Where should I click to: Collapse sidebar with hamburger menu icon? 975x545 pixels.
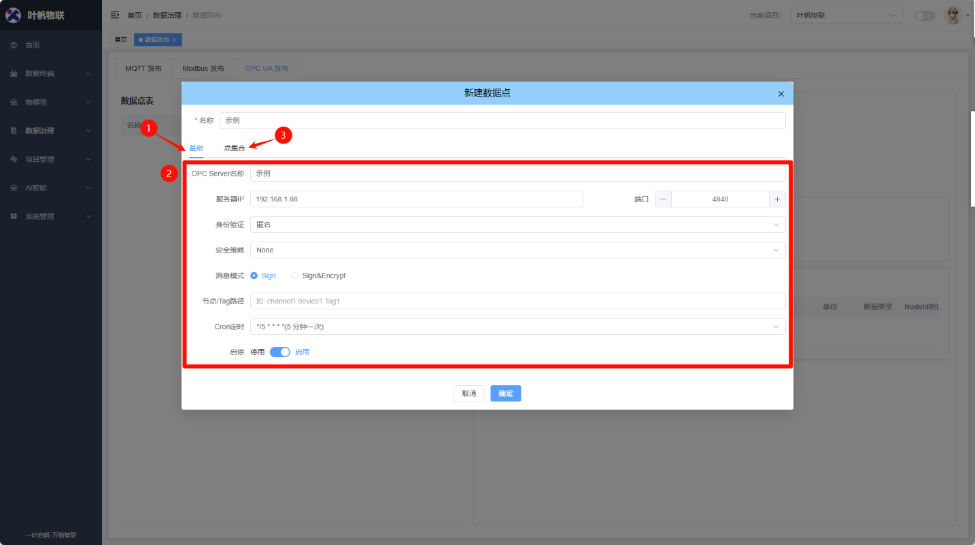tap(115, 15)
